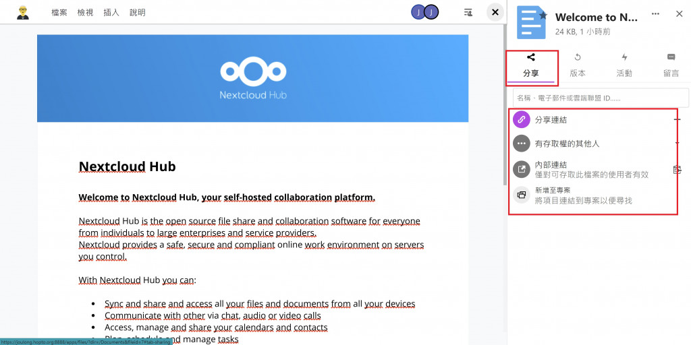Screen dimensions: 691x345
Task: Click the add to project icon
Action: [x=522, y=195]
